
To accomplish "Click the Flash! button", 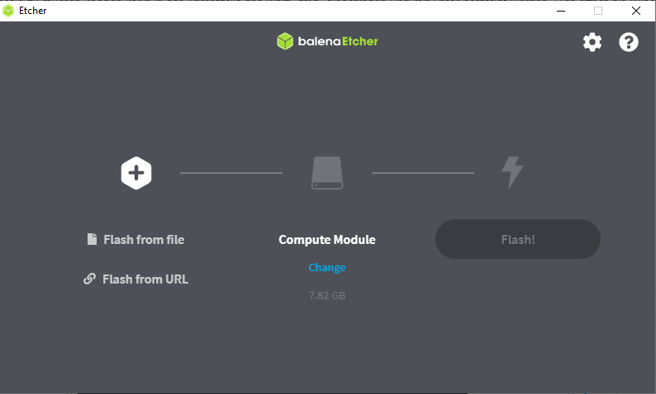I will (x=518, y=239).
